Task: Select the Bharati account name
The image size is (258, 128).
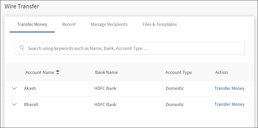Action: coord(31,104)
